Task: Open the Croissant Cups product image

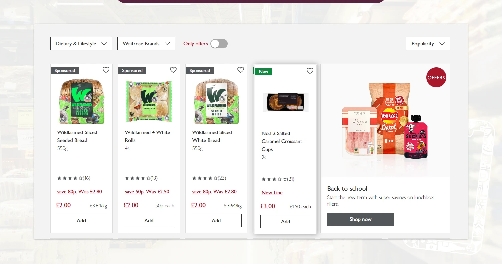Action: coord(286,102)
